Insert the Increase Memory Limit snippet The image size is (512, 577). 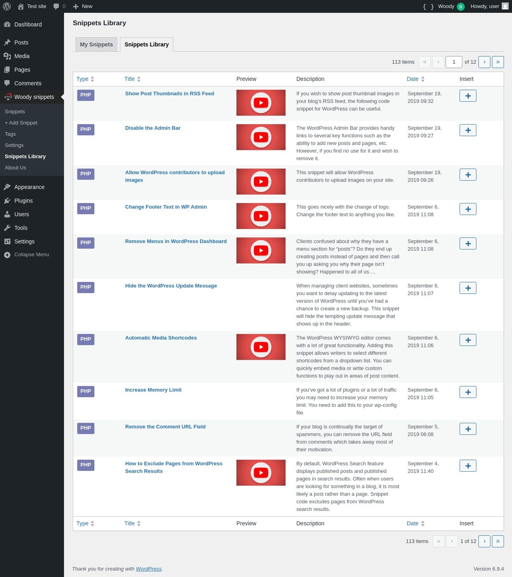point(468,392)
